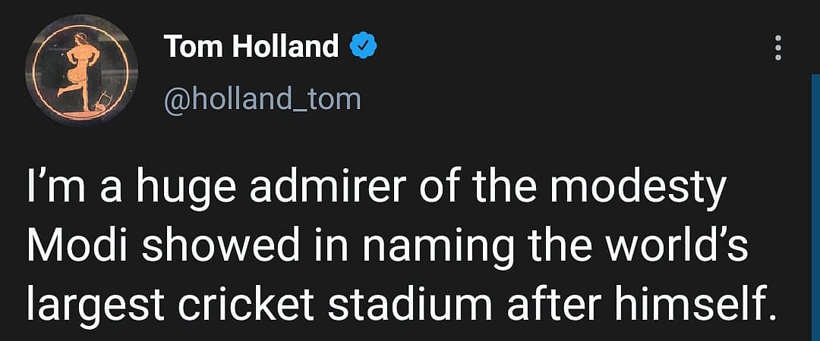This screenshot has height=341, width=820.
Task: Click the blue strip at the right edge
Action: point(815,205)
